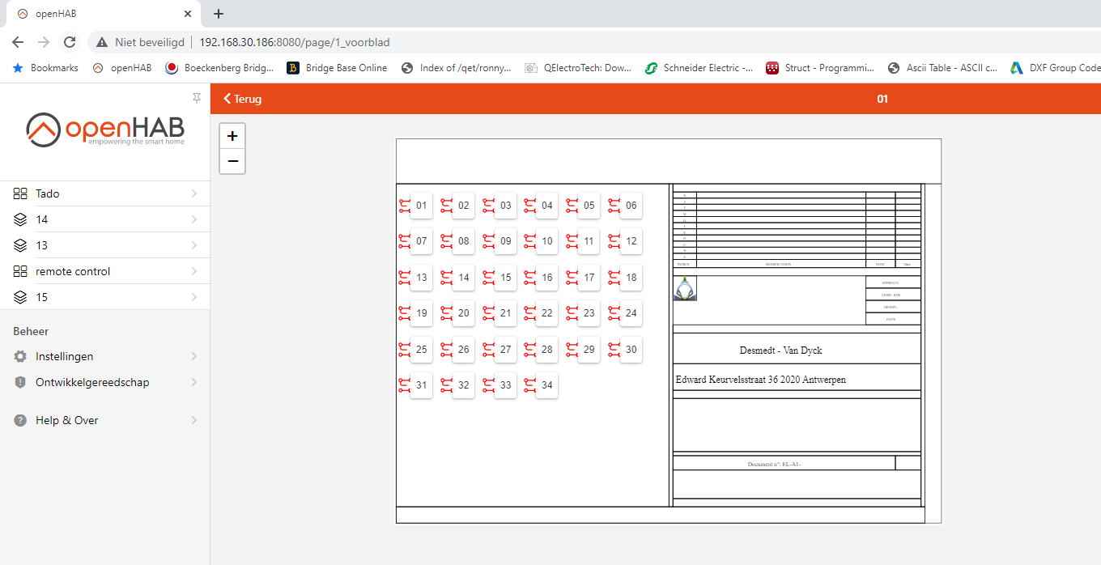The width and height of the screenshot is (1101, 565).
Task: Open page marker 22
Action: coord(547,313)
